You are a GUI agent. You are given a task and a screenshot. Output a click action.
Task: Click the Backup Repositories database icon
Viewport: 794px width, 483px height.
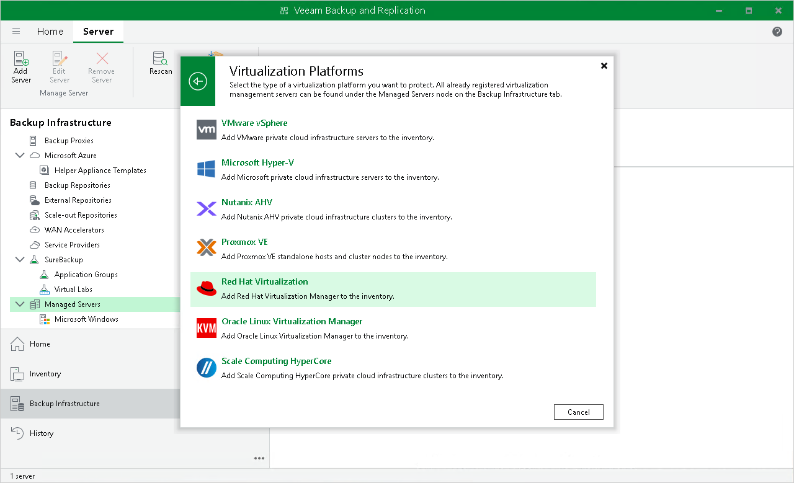click(x=33, y=185)
